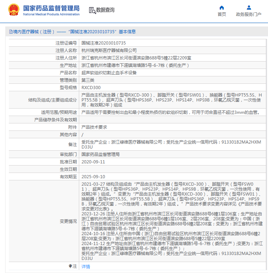Screen dimensions: 268x273
Task: Select the 审批部门 label
Action: click(68, 155)
